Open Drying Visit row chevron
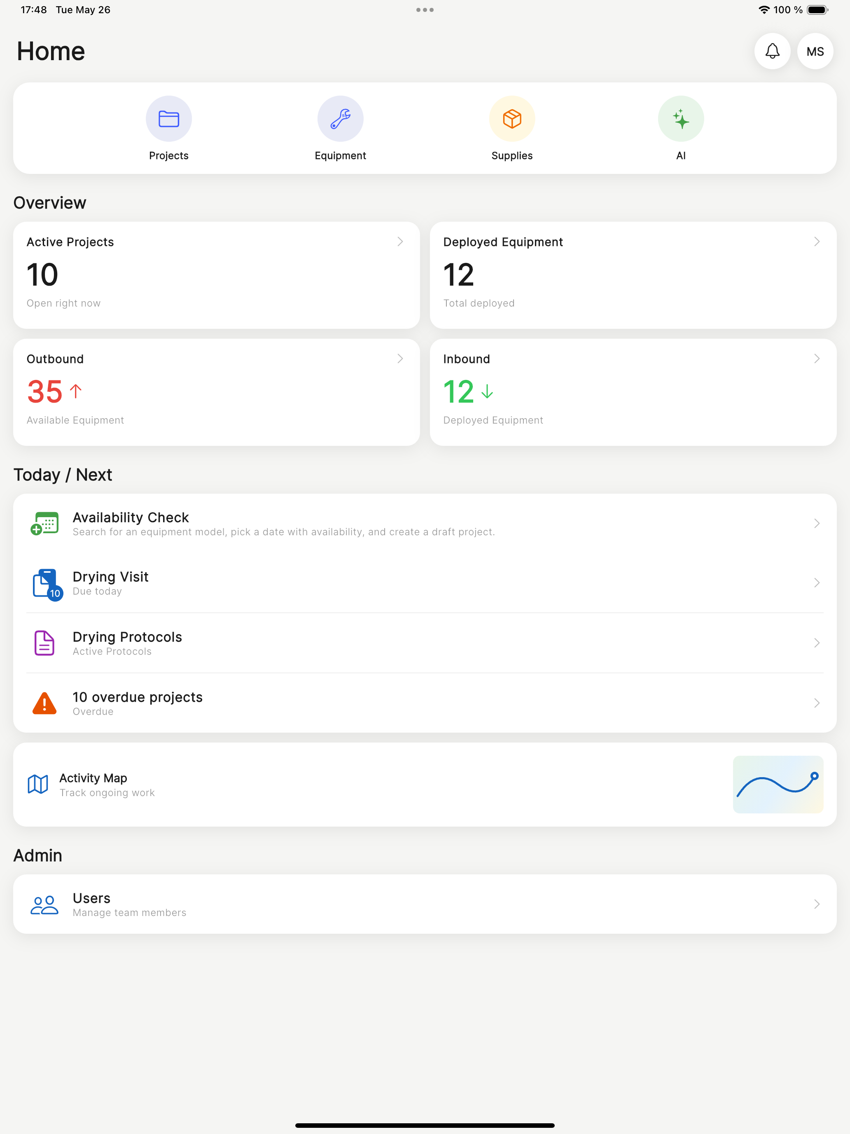Viewport: 850px width, 1134px height. pyautogui.click(x=817, y=583)
